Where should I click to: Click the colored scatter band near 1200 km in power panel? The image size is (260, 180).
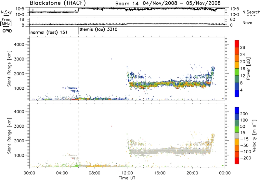tap(170, 85)
